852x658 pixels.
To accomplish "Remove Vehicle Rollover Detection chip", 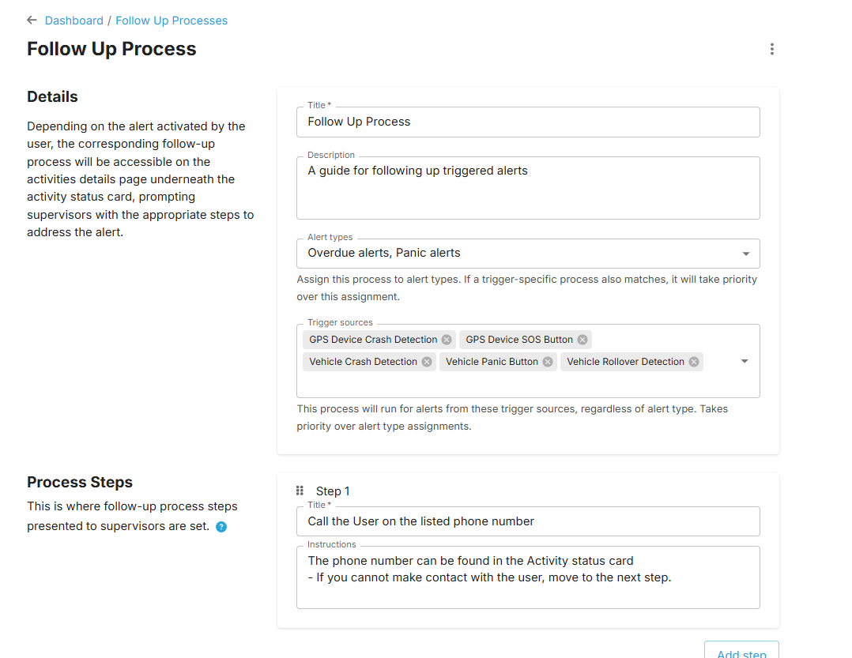I will 694,362.
